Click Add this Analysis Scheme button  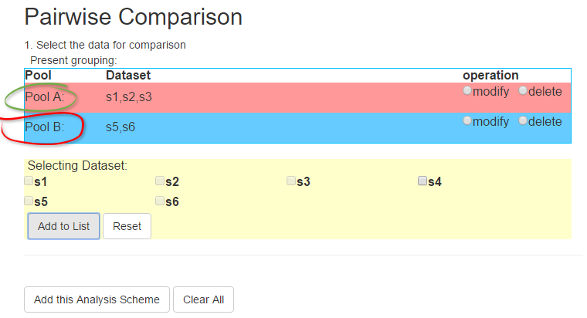tap(97, 299)
